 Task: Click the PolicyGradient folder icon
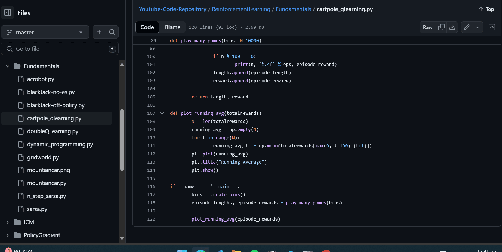(x=17, y=235)
